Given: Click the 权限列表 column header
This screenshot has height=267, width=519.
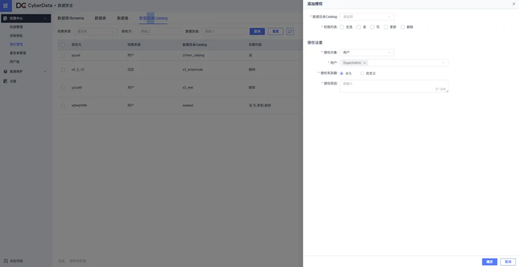Looking at the screenshot, I should [255, 44].
